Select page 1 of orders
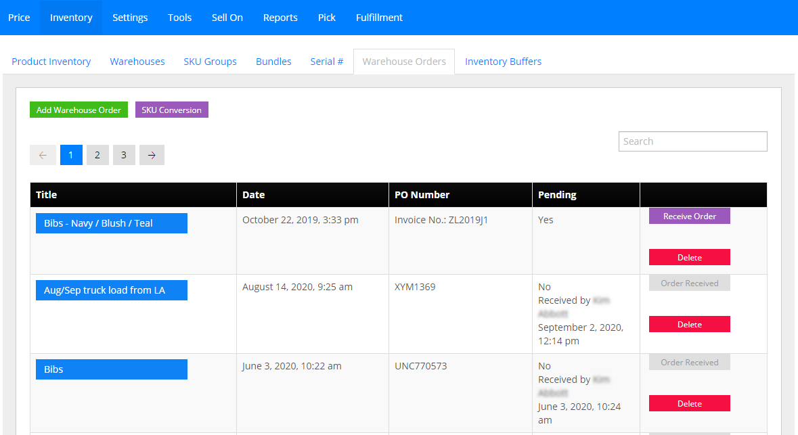The height and width of the screenshot is (435, 798). coord(71,155)
